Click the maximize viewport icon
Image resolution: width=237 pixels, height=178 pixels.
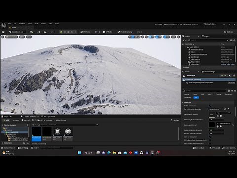(x=178, y=37)
